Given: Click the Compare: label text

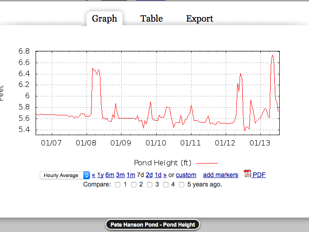Looking at the screenshot, I should (x=97, y=185).
